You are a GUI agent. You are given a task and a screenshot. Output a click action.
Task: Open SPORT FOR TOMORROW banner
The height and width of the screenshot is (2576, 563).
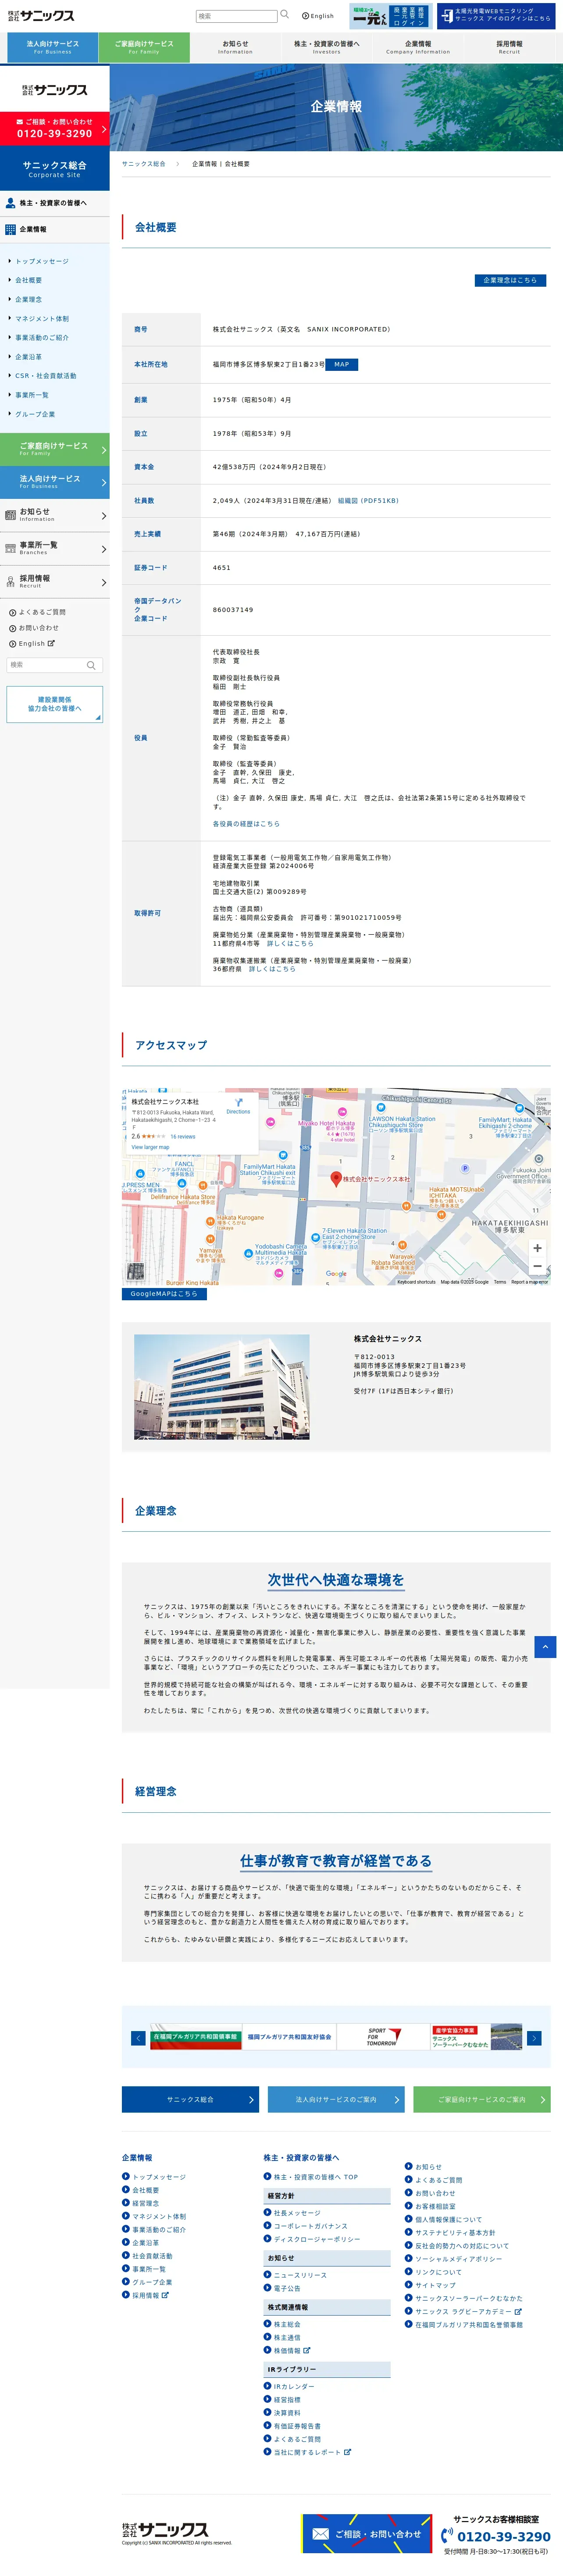(382, 2037)
